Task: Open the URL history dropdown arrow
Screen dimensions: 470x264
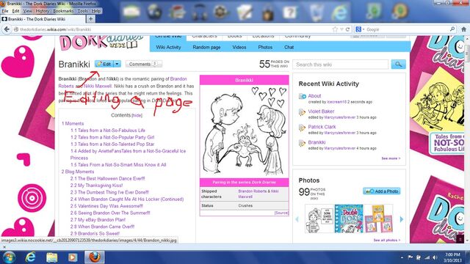Action: pyautogui.click(x=341, y=29)
